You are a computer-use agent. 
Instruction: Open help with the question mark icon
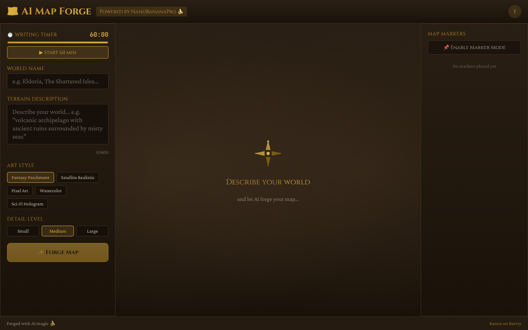[514, 12]
